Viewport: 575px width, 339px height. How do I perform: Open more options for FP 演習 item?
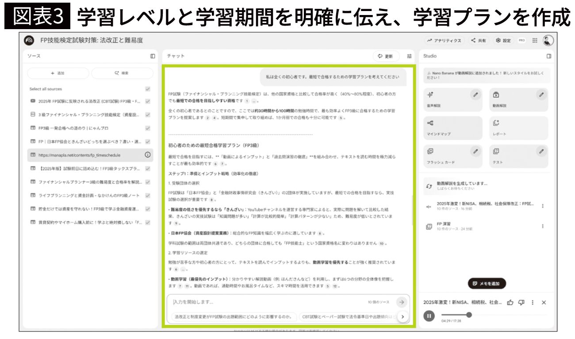click(543, 226)
